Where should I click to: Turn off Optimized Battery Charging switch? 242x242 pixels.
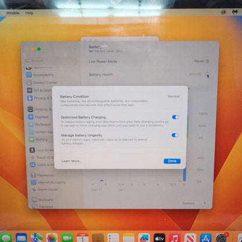tap(176, 117)
